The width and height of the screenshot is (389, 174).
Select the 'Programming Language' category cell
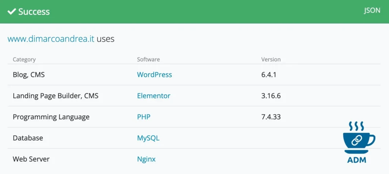pyautogui.click(x=51, y=117)
